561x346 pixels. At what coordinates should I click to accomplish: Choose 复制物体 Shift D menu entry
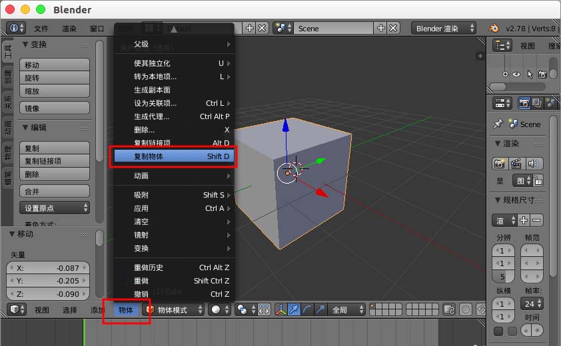[x=175, y=156]
